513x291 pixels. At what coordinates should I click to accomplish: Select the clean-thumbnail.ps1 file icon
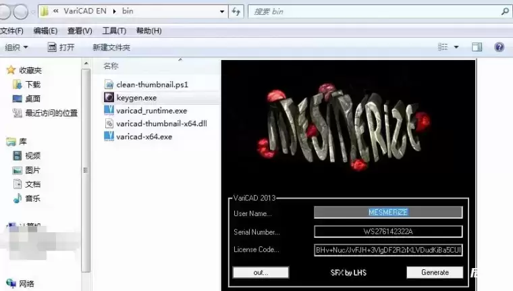[109, 84]
